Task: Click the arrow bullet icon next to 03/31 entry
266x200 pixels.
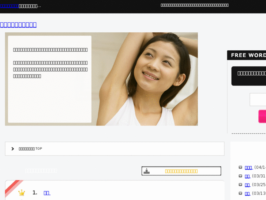Action: click(x=240, y=176)
